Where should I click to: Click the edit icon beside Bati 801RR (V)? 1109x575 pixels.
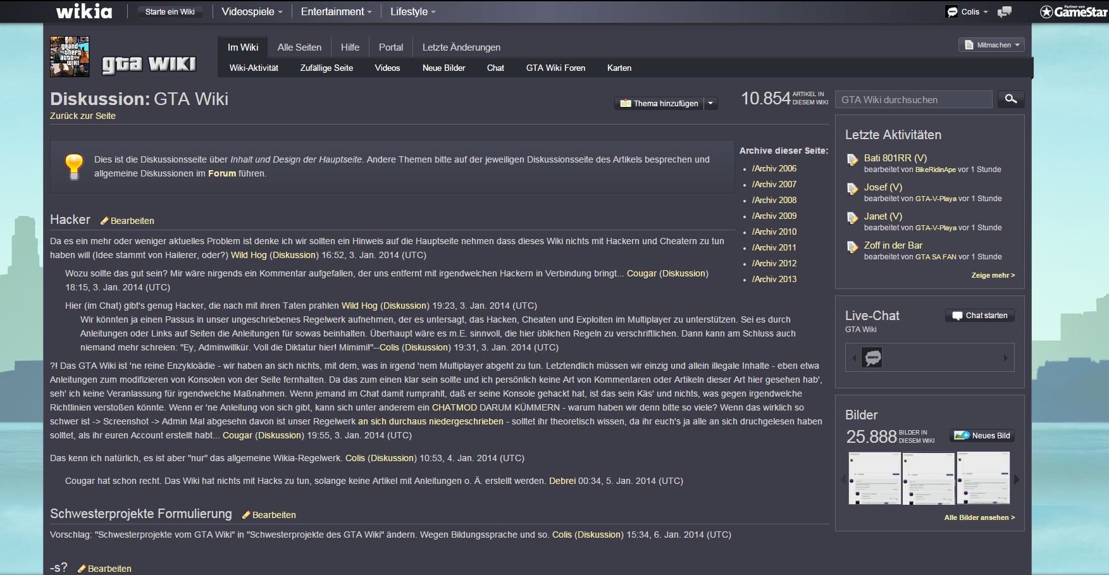[x=853, y=159]
